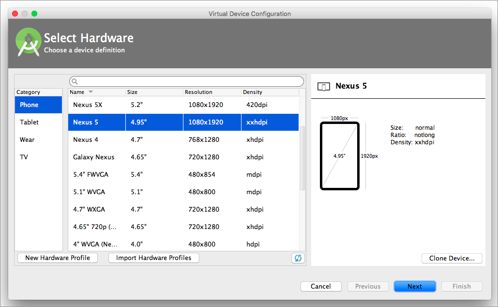Click the Clone Device button

coord(452,258)
